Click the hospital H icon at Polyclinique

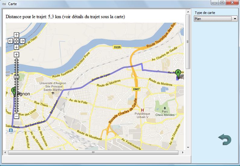(142, 110)
